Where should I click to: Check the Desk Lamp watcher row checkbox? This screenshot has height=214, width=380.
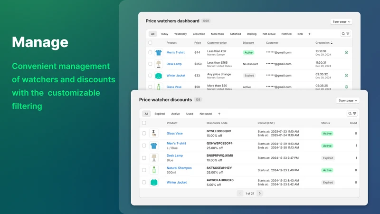pyautogui.click(x=150, y=64)
